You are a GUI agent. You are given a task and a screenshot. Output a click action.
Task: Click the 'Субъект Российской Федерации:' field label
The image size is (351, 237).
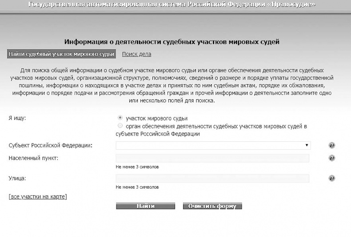point(53,145)
